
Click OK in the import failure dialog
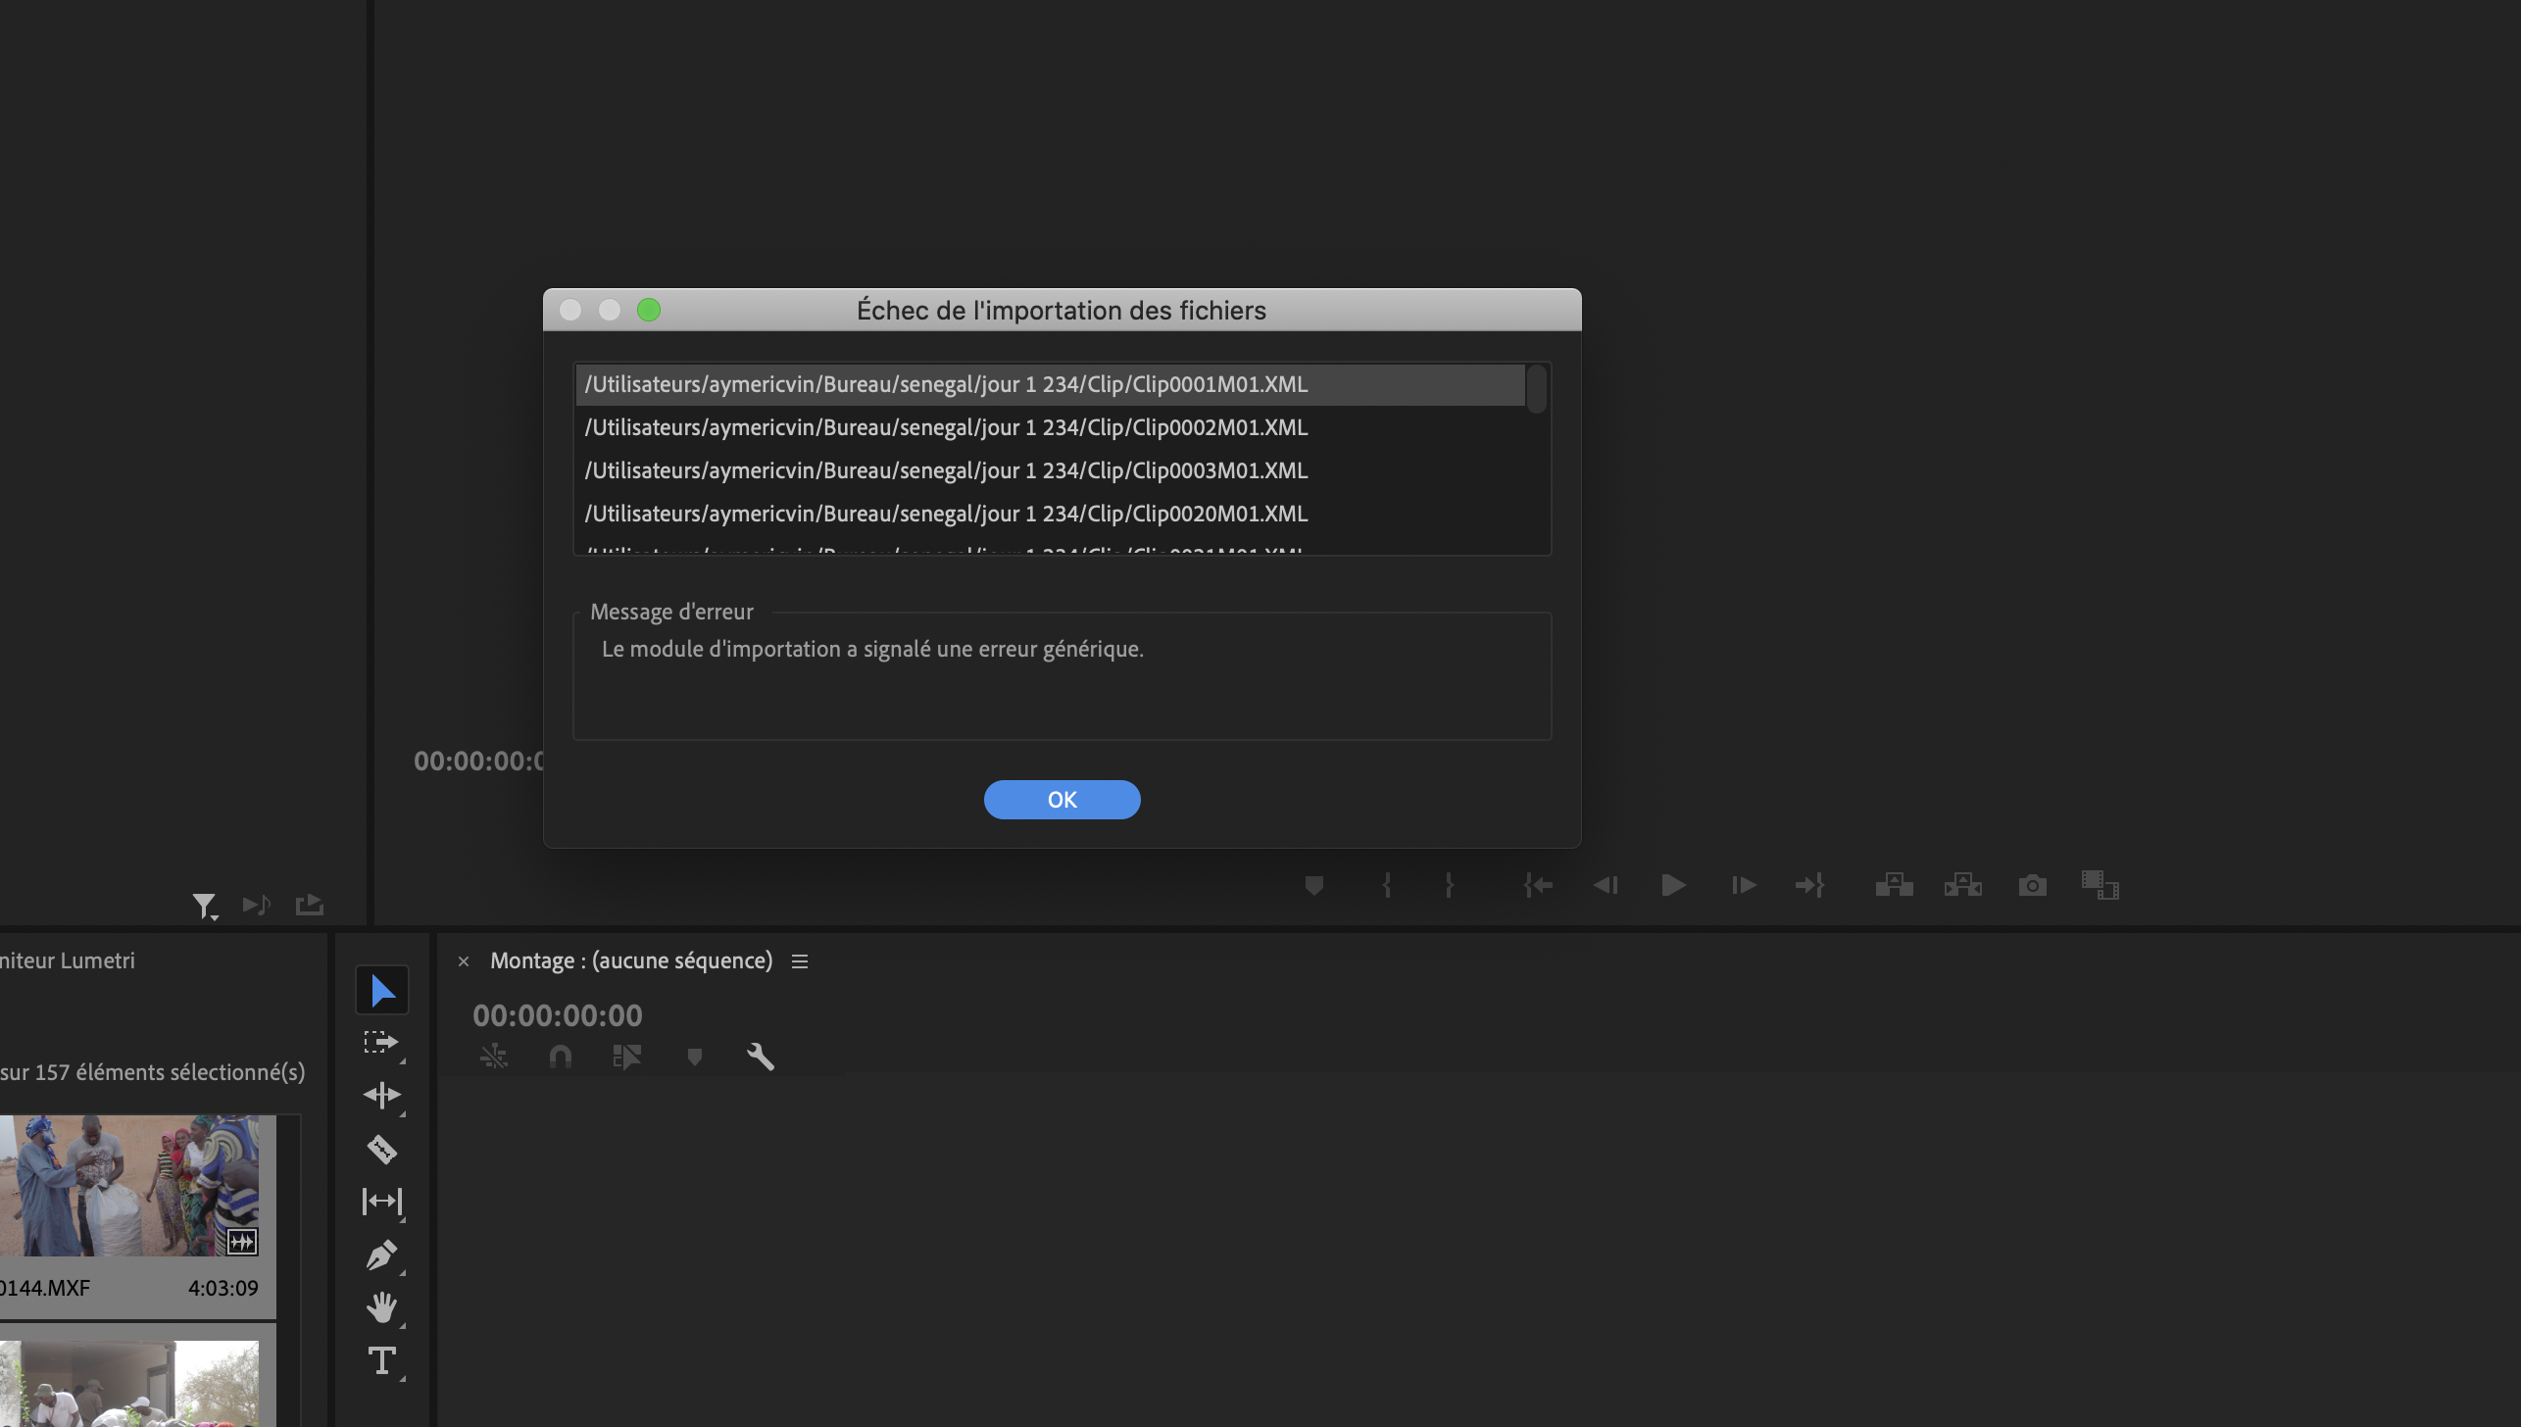click(x=1062, y=800)
